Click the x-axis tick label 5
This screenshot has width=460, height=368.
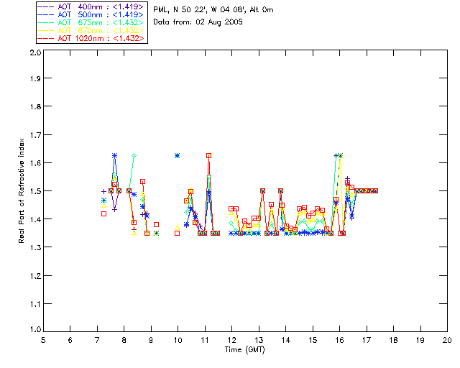(x=43, y=340)
